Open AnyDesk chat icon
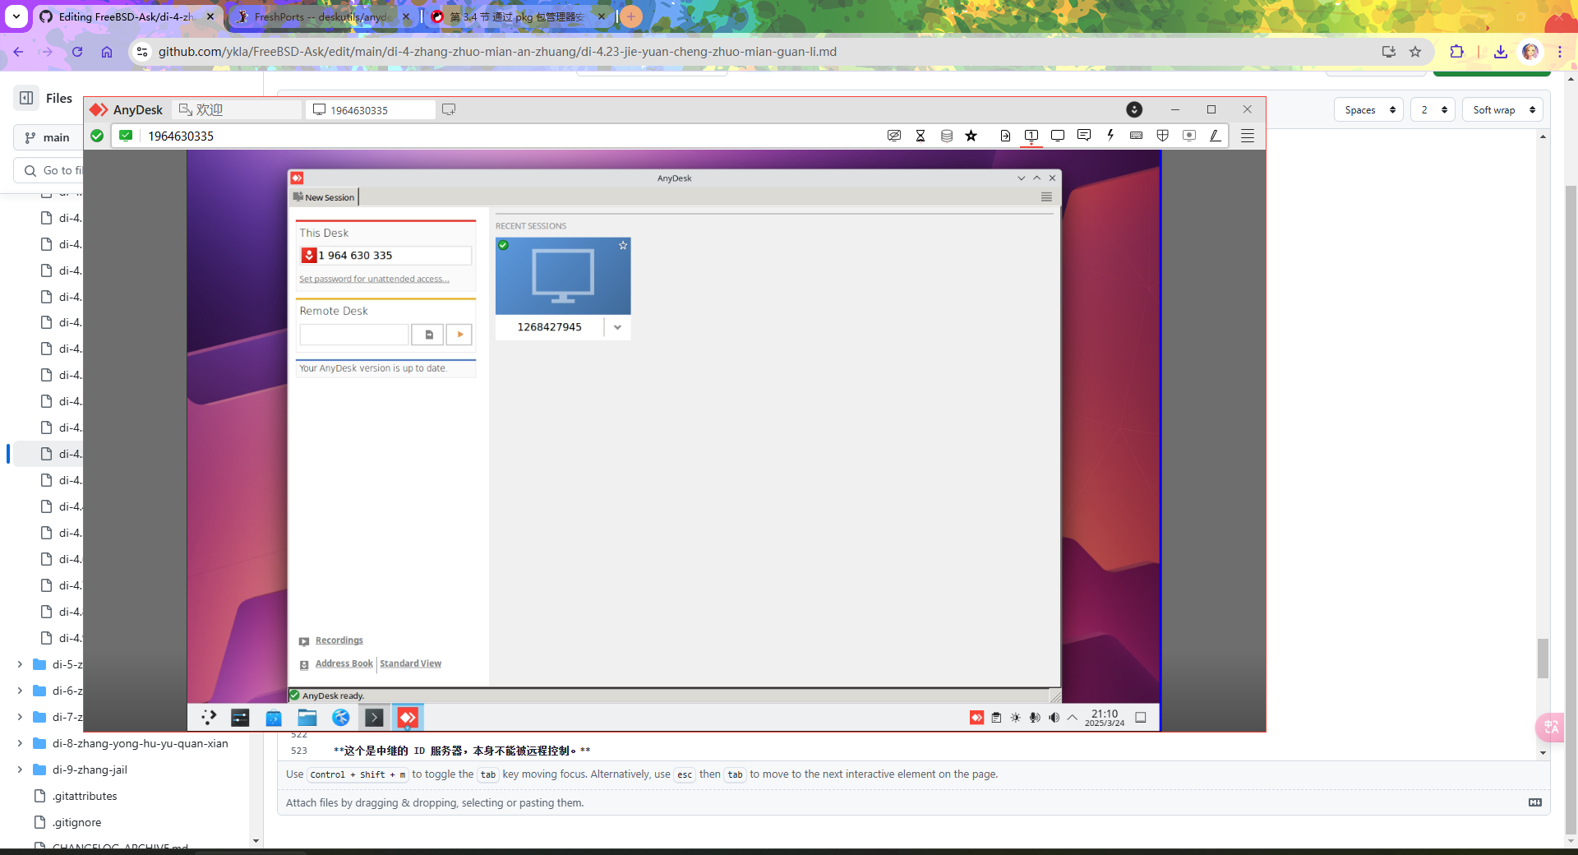This screenshot has width=1578, height=855. [x=1084, y=136]
